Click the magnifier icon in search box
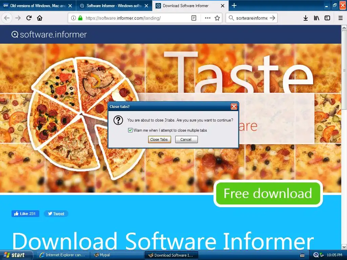Screen dimensions: 347x260 click(x=231, y=18)
